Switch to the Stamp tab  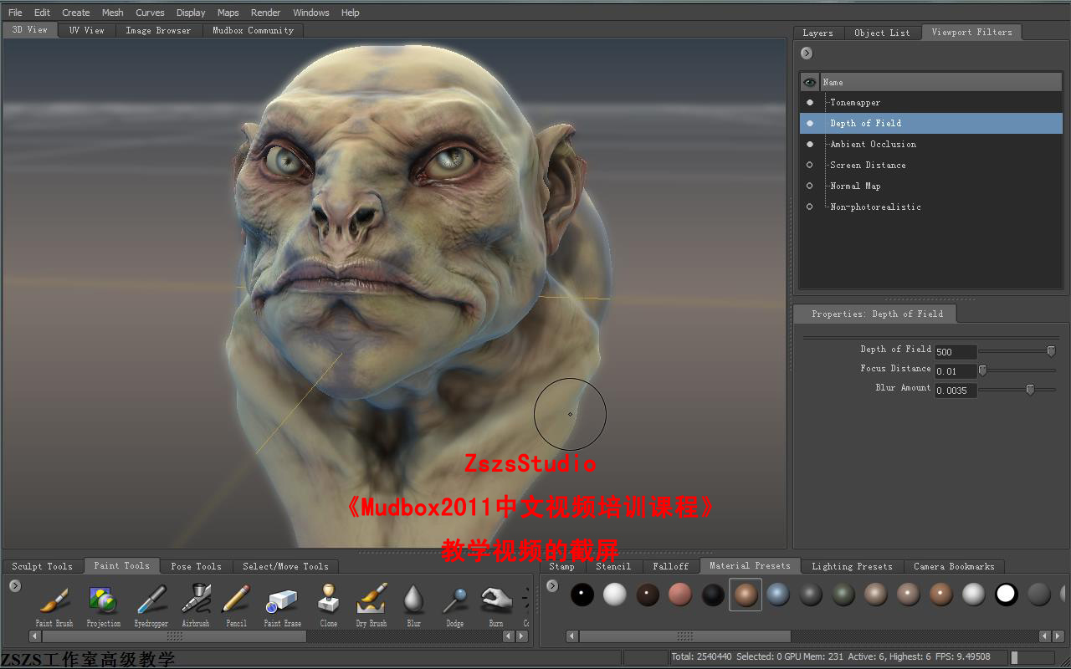tap(561, 566)
